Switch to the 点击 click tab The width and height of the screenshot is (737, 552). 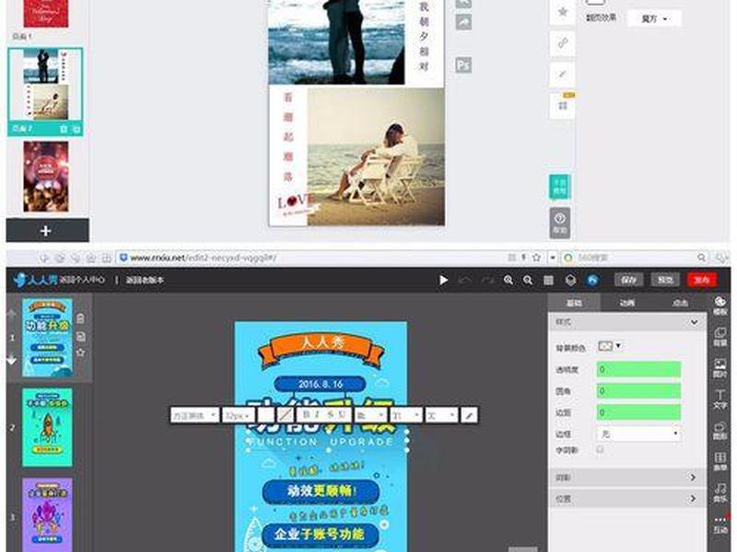(x=680, y=304)
